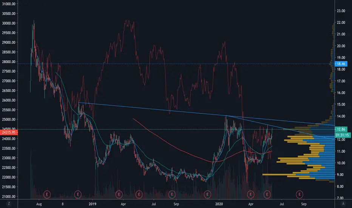Click the 21000.00 left axis label
The height and width of the screenshot is (208, 352).
[x=9, y=197]
